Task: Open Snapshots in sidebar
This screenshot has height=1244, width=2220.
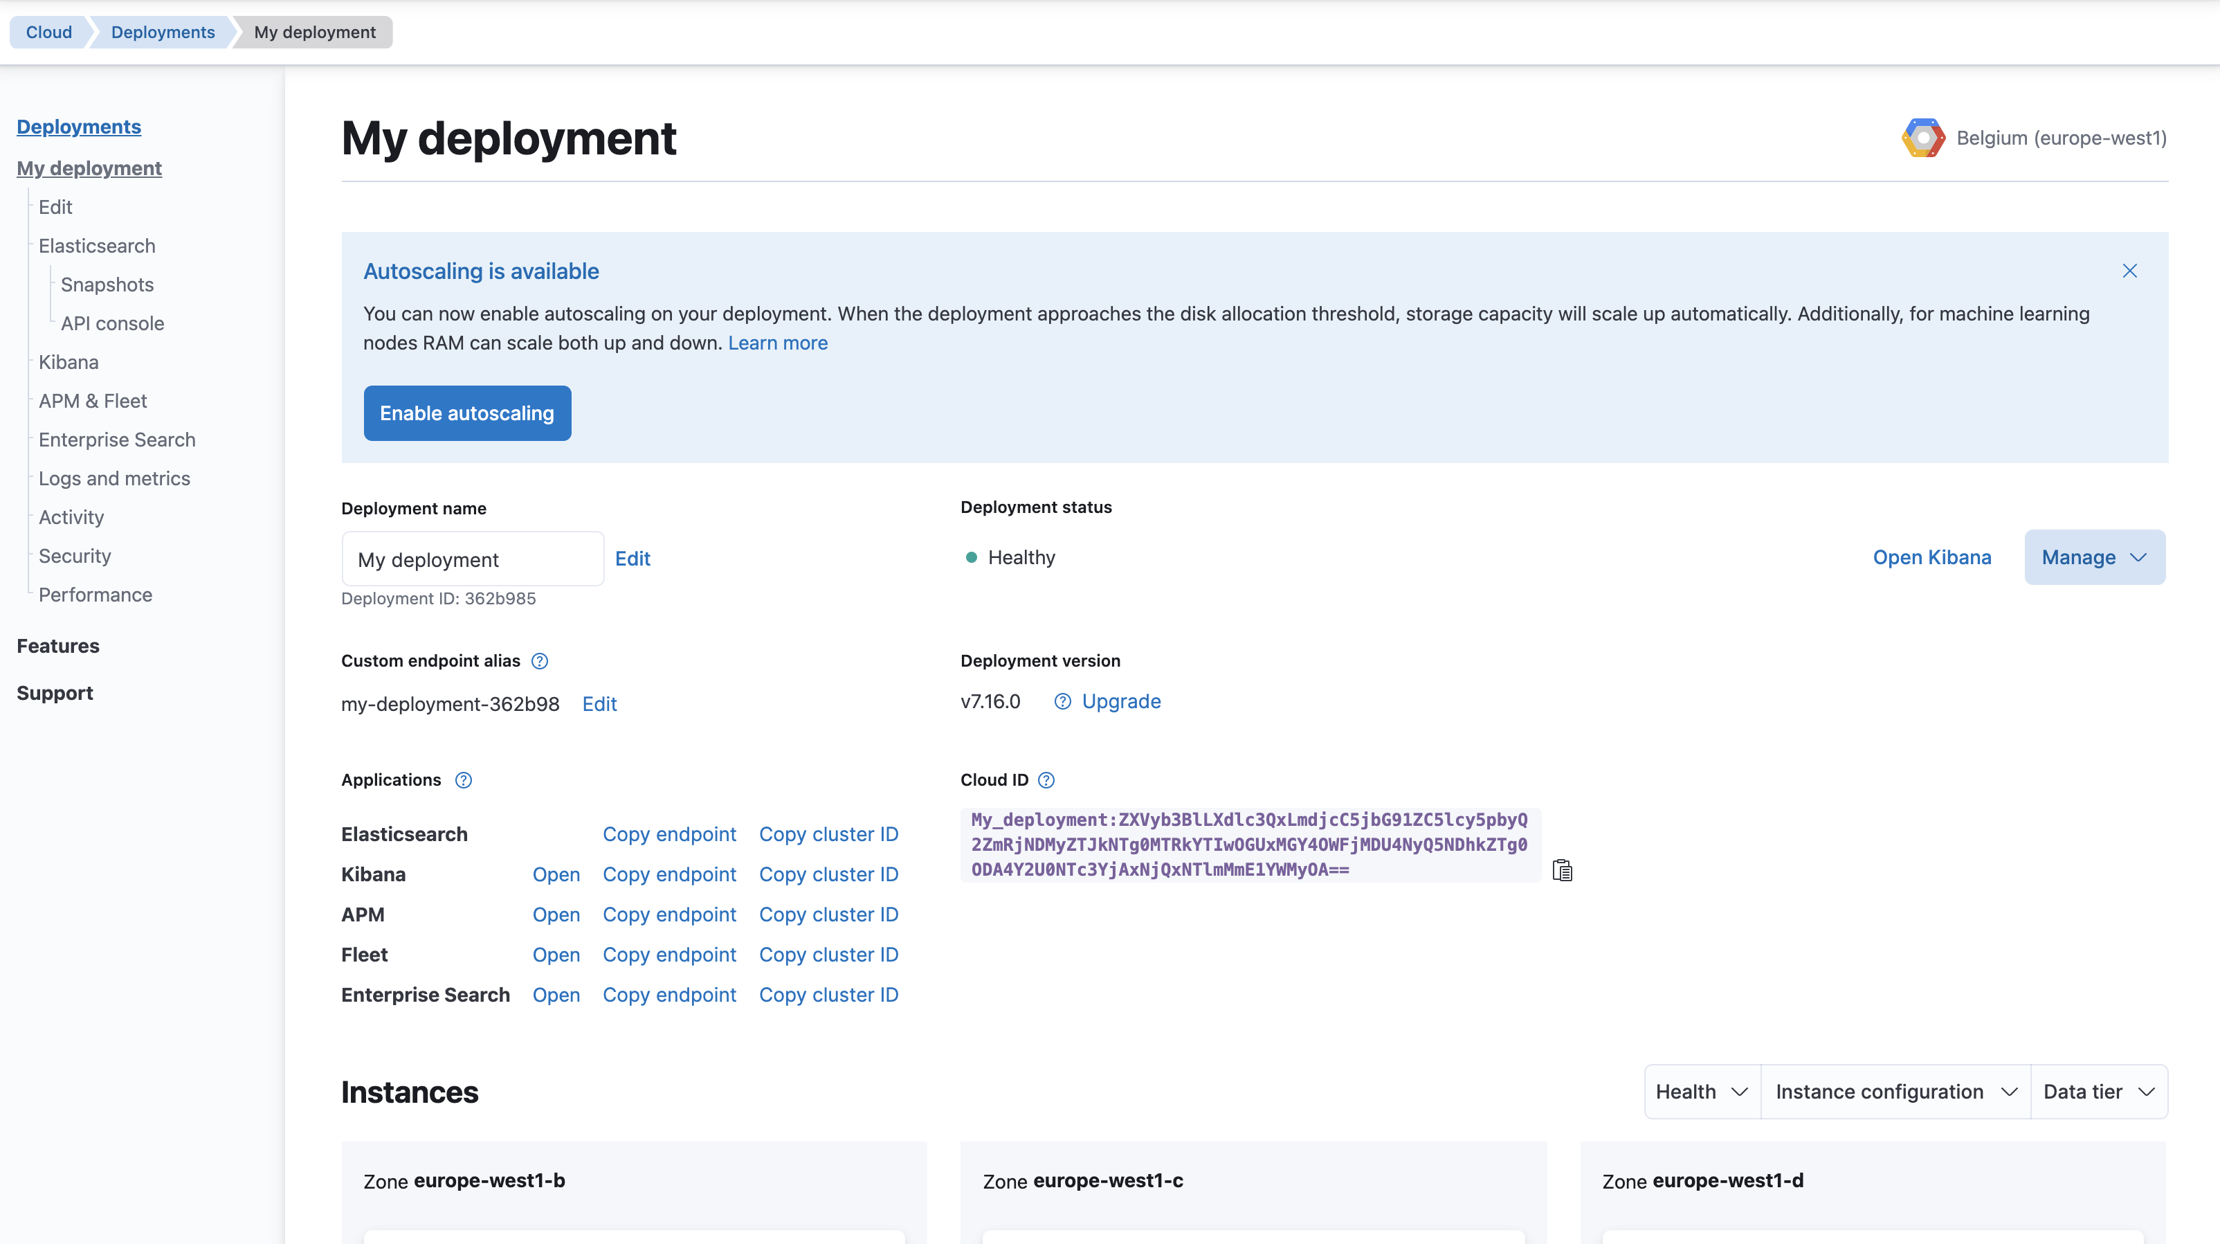Action: pos(107,285)
